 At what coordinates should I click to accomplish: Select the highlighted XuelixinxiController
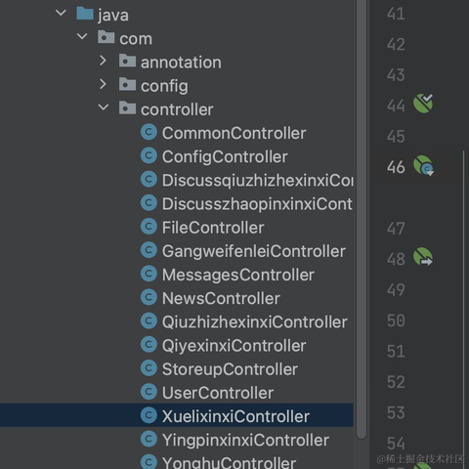point(177,415)
